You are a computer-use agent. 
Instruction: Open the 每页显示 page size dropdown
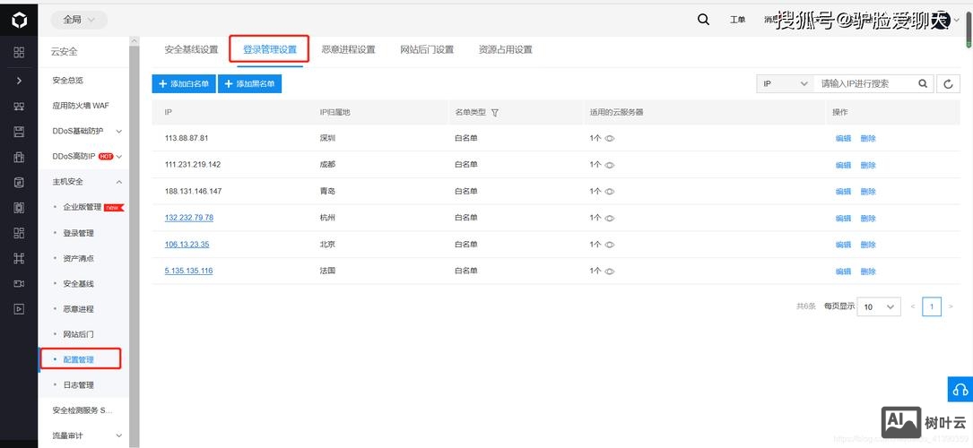click(879, 306)
